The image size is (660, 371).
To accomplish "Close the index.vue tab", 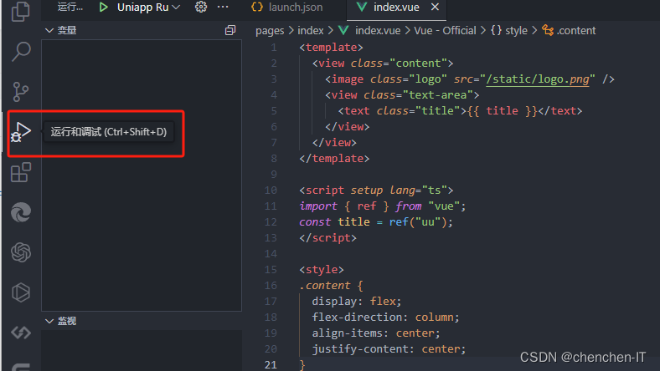I will [x=435, y=8].
